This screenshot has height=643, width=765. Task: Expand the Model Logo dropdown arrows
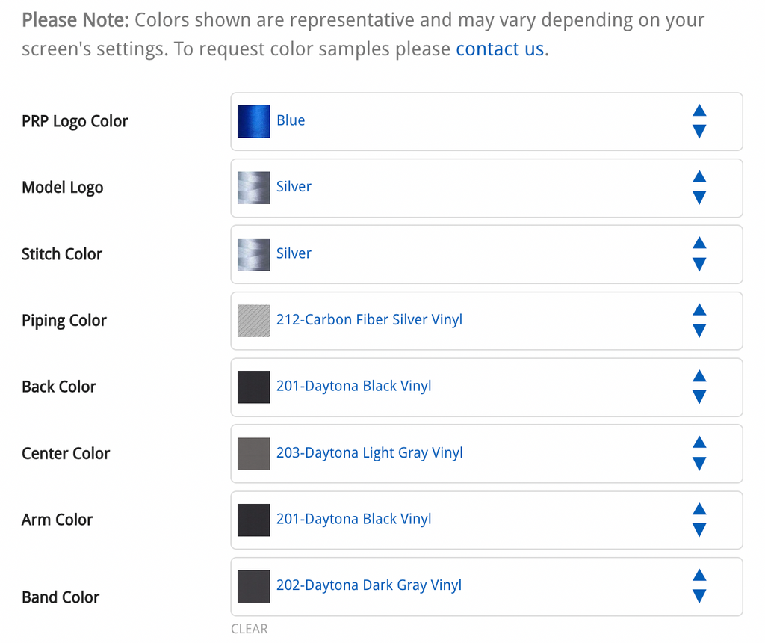coord(699,188)
